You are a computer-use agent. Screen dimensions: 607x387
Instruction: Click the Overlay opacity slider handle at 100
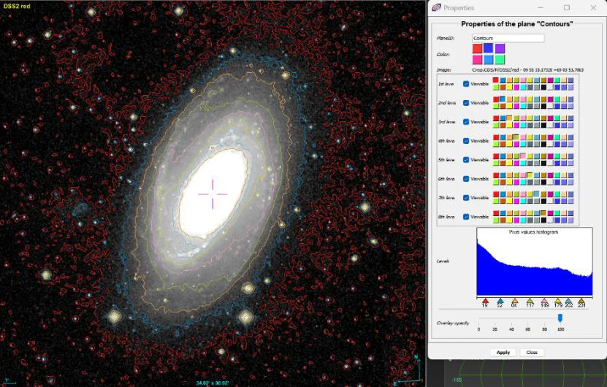560,318
